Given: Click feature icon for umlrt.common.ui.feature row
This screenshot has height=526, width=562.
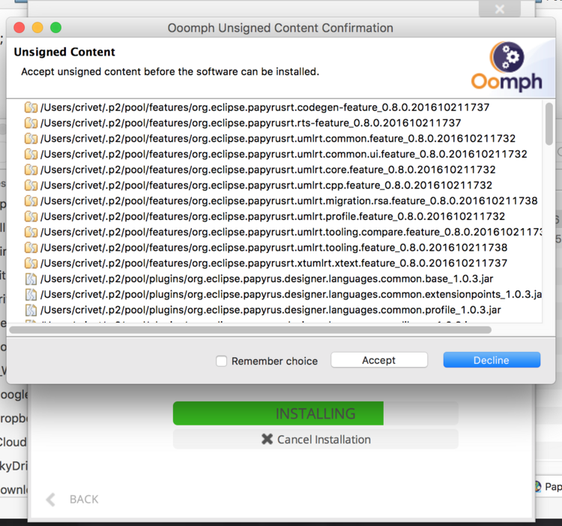Looking at the screenshot, I should click(31, 155).
